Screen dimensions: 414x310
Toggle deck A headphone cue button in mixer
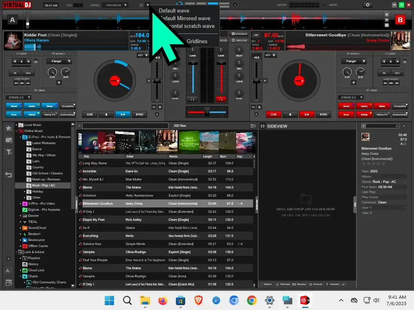click(192, 99)
